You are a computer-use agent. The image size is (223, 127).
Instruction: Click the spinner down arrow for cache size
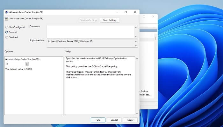[x=27, y=65]
